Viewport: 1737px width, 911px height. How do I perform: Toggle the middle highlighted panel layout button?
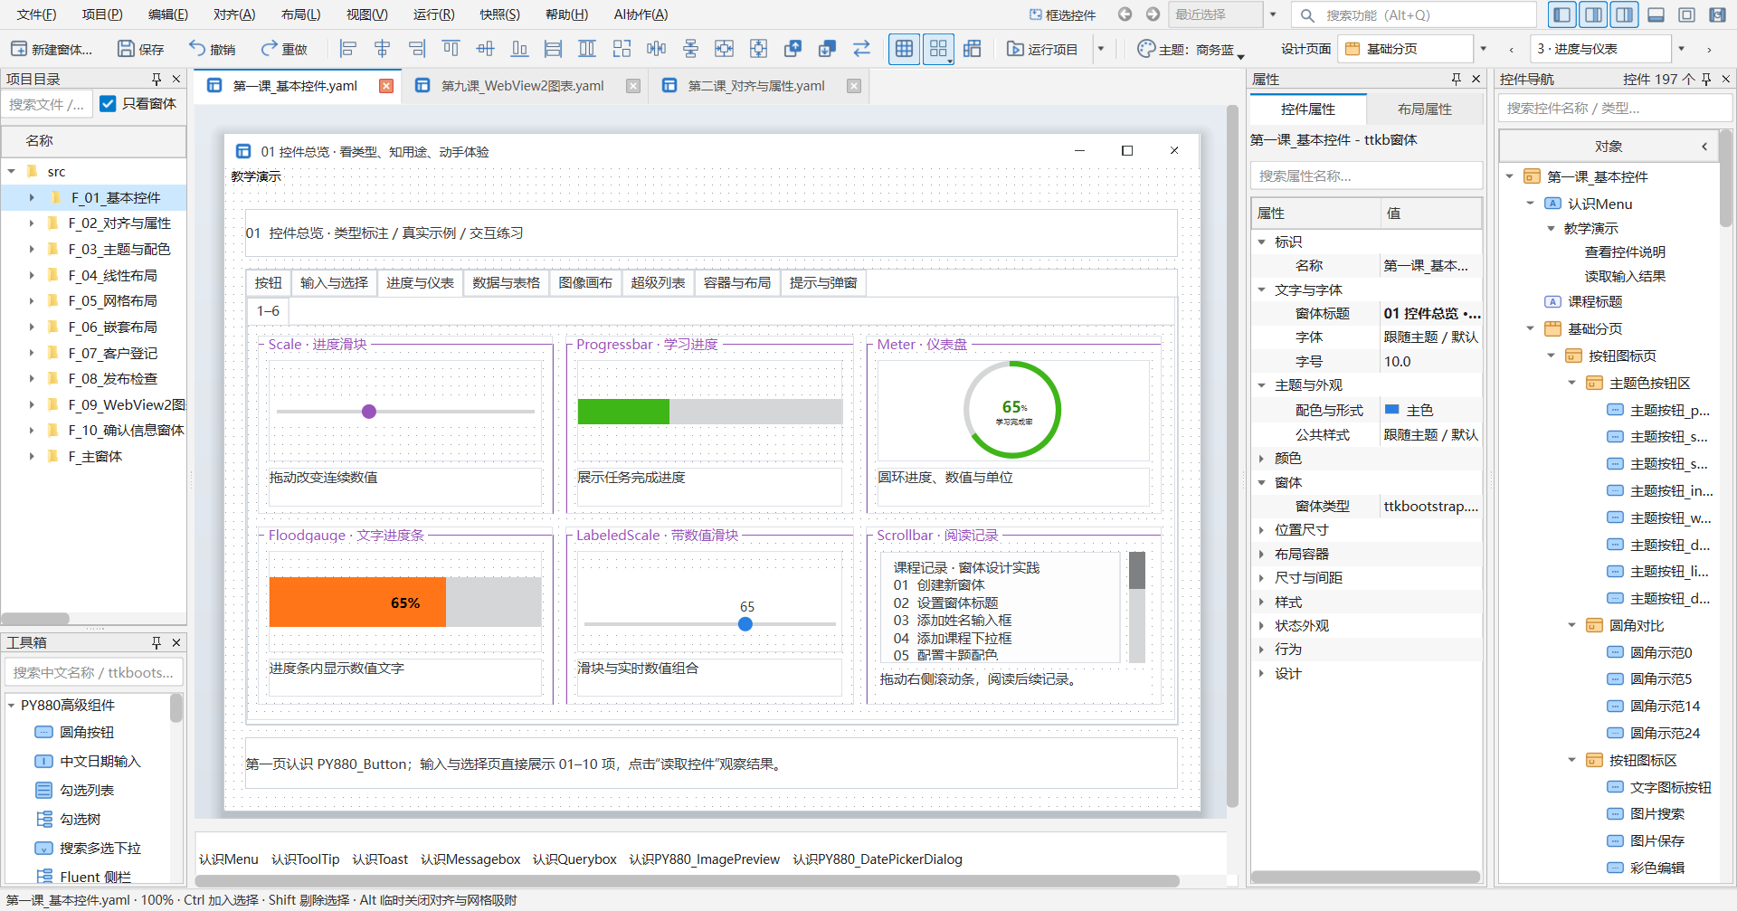(x=1594, y=14)
